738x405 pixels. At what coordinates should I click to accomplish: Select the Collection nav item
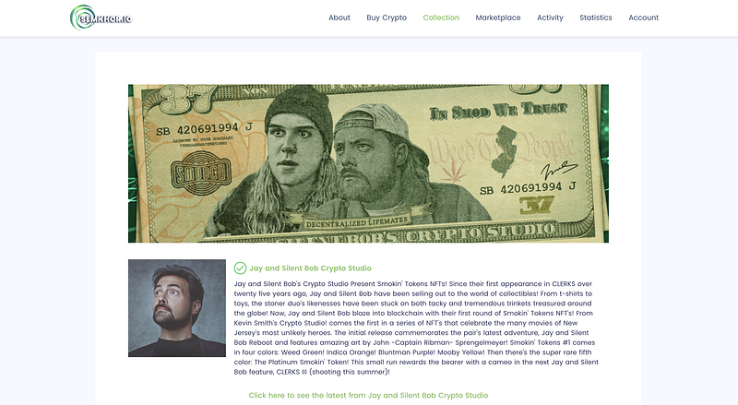click(441, 18)
